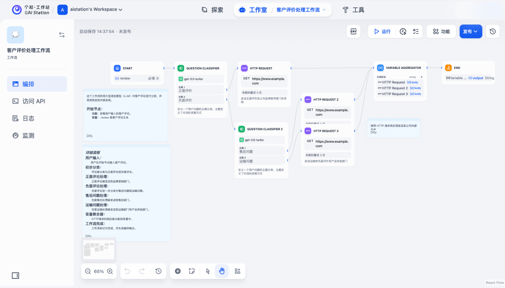Zoom out the canvas

[x=88, y=271]
